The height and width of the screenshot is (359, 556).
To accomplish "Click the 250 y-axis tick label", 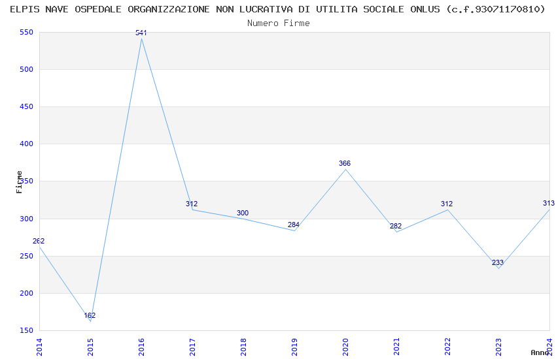I will [27, 256].
